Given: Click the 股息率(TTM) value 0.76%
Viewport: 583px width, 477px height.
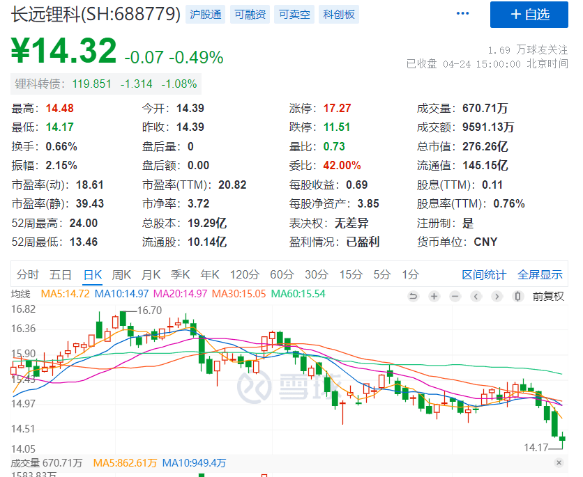Looking at the screenshot, I should pos(509,204).
